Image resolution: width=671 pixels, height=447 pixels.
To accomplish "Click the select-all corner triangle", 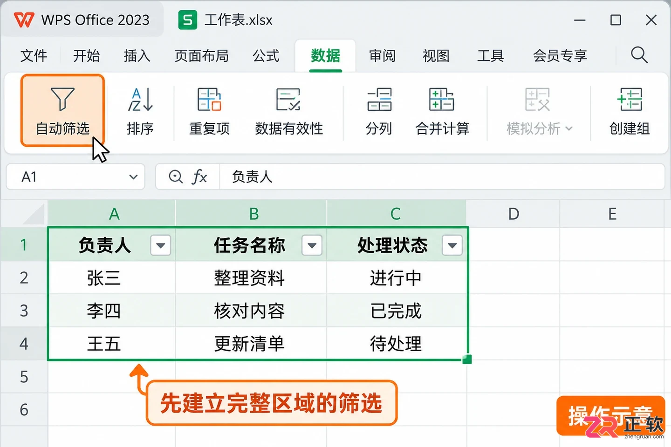I will [34, 214].
